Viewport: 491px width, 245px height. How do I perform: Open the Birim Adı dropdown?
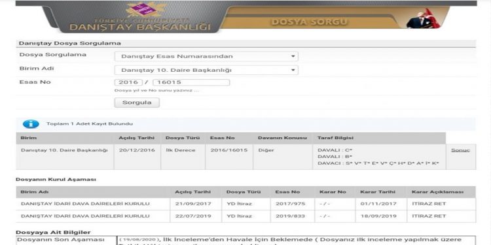pyautogui.click(x=206, y=71)
